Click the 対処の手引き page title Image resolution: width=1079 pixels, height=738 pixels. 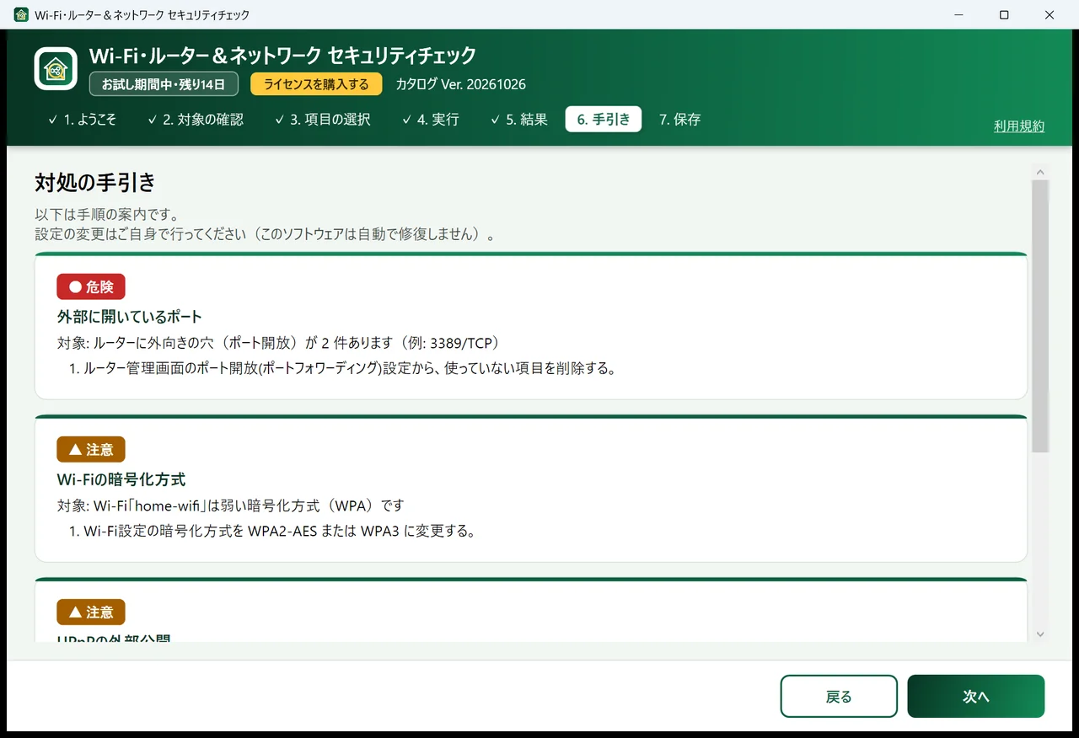pos(95,183)
